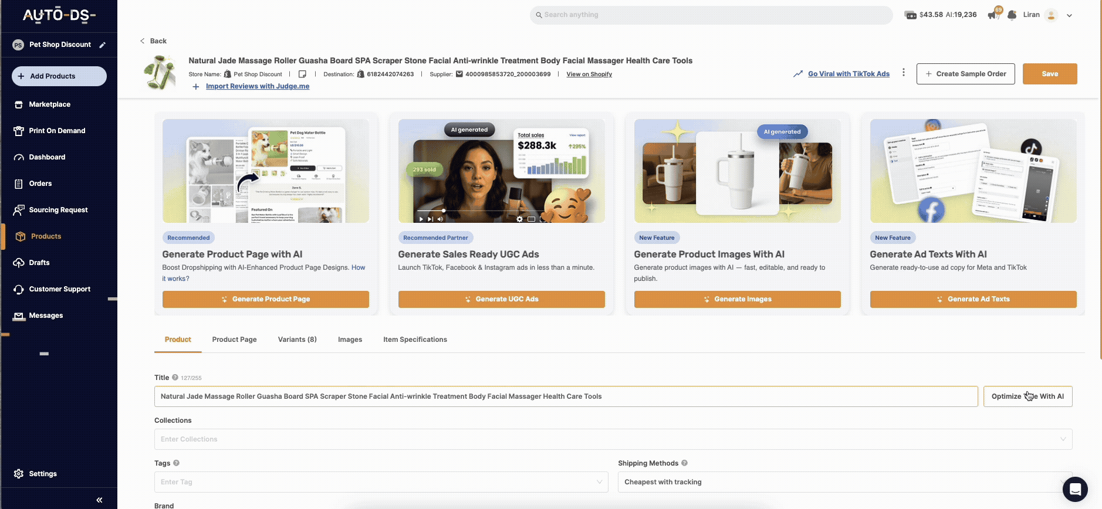Open the Variants (8) tab
This screenshot has width=1102, height=509.
pyautogui.click(x=297, y=340)
